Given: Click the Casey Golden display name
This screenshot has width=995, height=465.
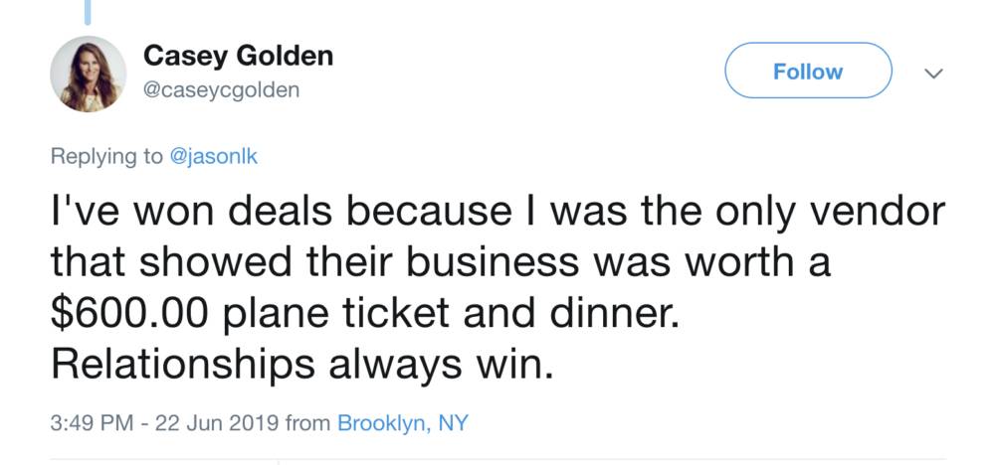Looking at the screenshot, I should 238,56.
